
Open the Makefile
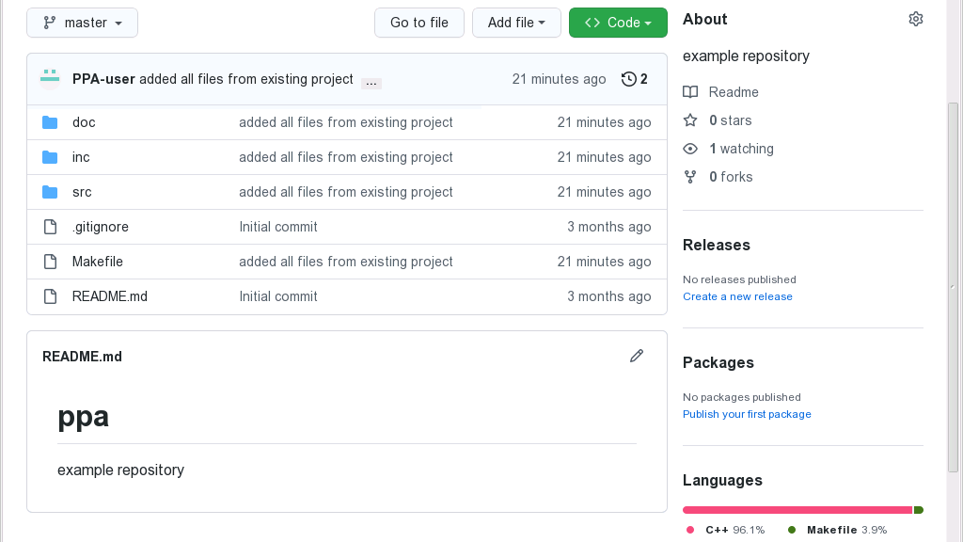[98, 262]
